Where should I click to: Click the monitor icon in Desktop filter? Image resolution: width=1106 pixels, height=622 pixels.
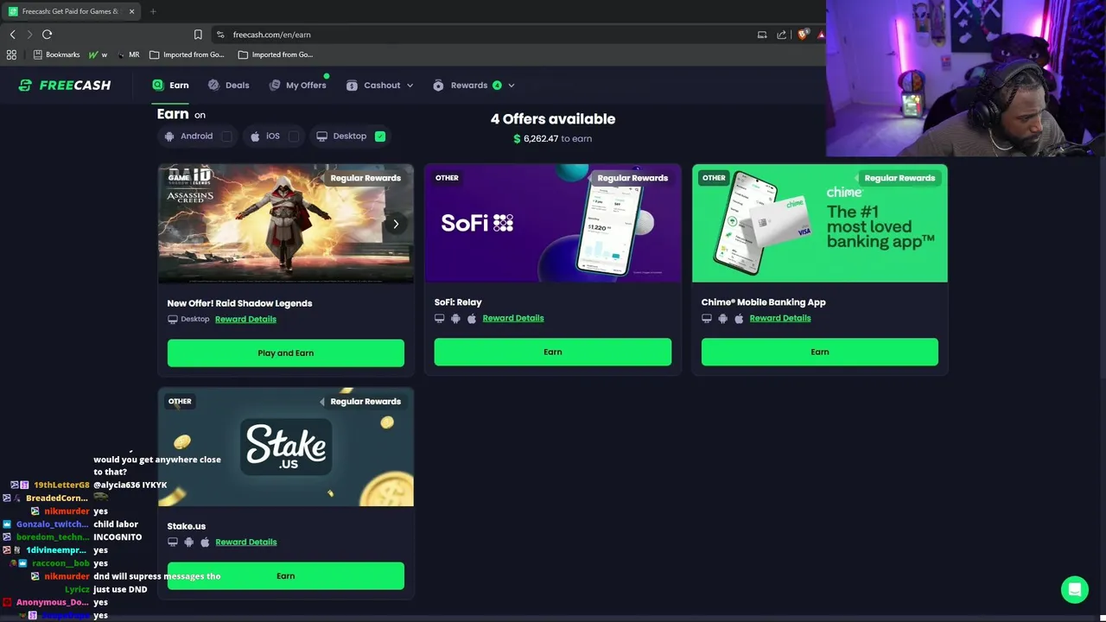point(321,136)
